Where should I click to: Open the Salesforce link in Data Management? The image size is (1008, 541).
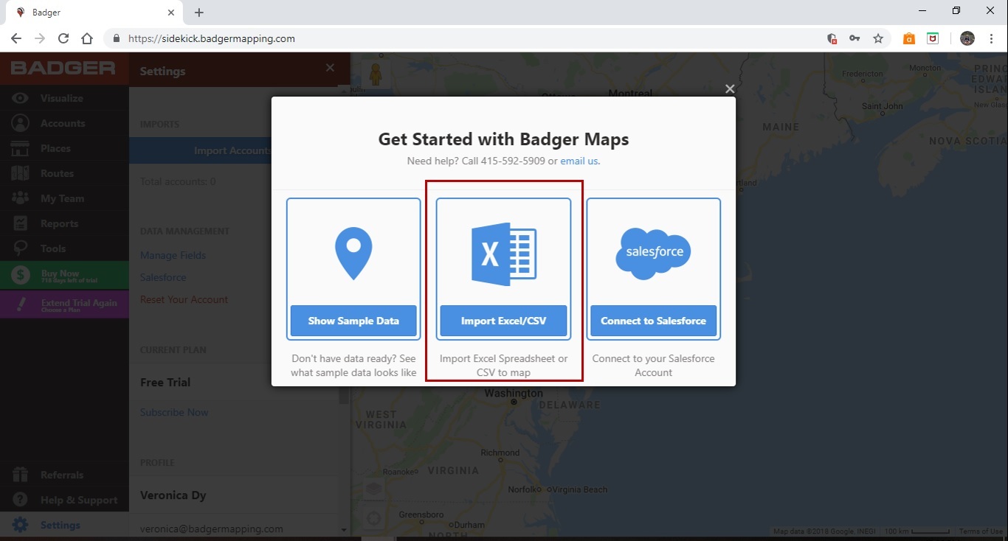163,277
